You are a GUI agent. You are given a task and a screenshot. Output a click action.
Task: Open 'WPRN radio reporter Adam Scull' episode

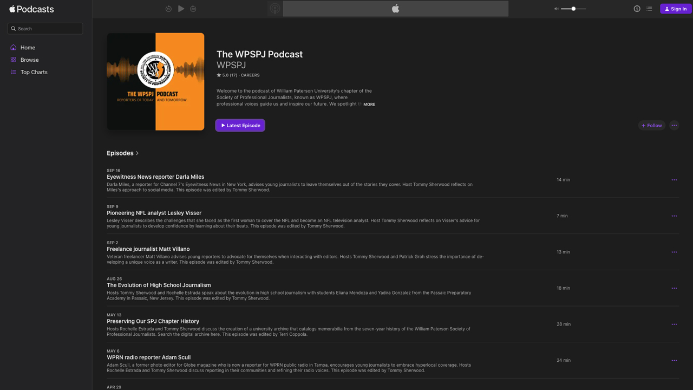click(x=148, y=357)
